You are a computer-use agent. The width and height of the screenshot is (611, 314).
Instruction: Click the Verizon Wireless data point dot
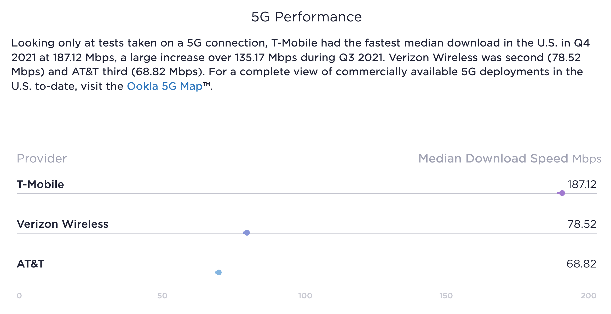pyautogui.click(x=247, y=233)
